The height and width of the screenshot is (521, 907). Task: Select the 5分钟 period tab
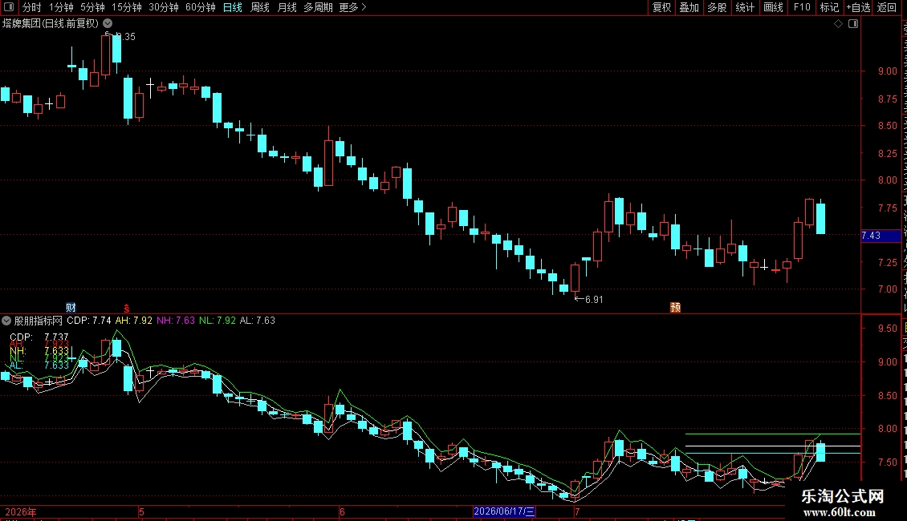(92, 7)
